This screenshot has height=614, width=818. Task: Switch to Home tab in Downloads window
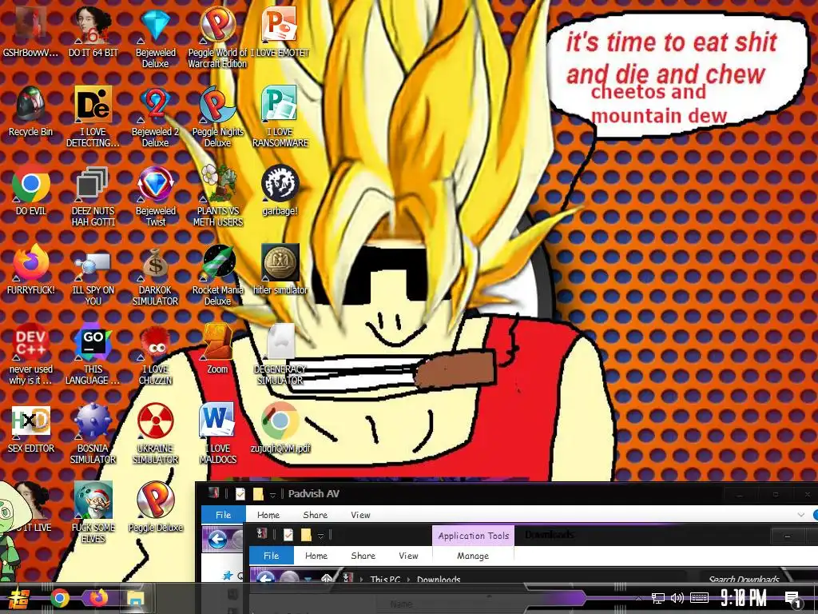click(316, 556)
